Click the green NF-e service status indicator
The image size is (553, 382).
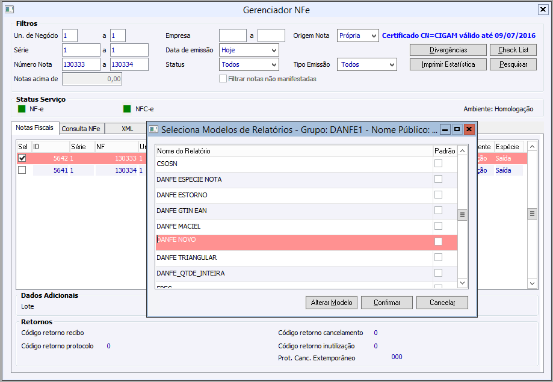pos(22,109)
